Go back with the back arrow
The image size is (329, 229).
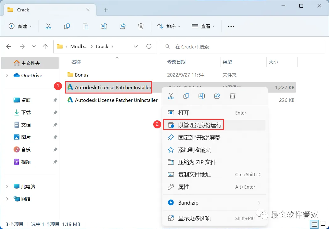pyautogui.click(x=9, y=46)
